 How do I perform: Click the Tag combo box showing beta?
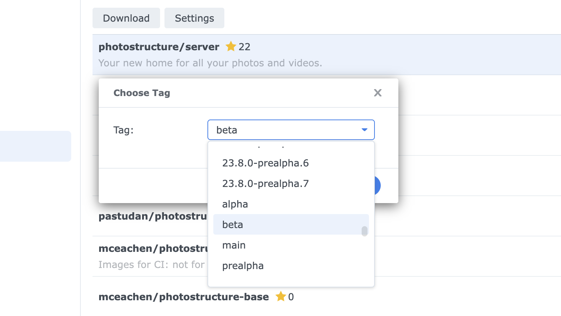pyautogui.click(x=283, y=130)
